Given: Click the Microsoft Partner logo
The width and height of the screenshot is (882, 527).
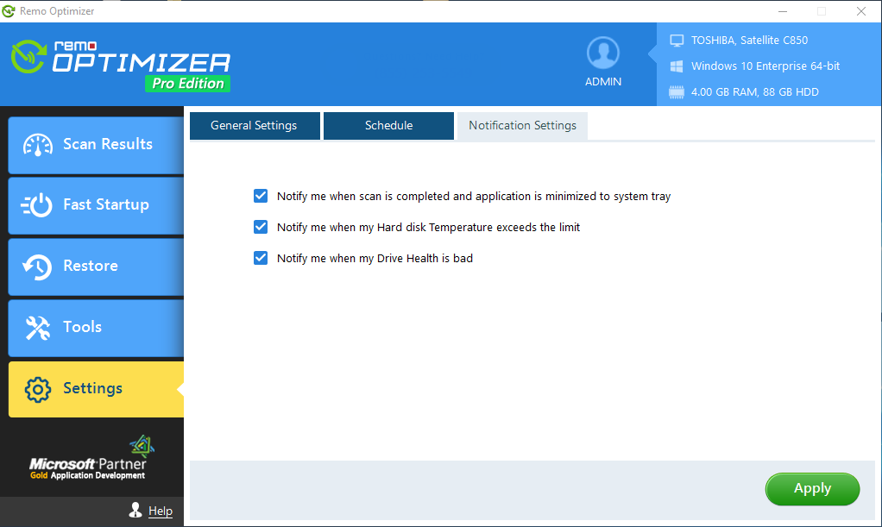Looking at the screenshot, I should click(x=91, y=458).
